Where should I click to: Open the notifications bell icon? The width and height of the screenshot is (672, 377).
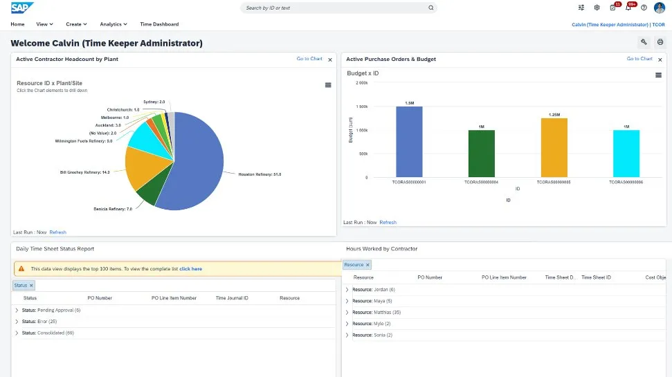[628, 8]
